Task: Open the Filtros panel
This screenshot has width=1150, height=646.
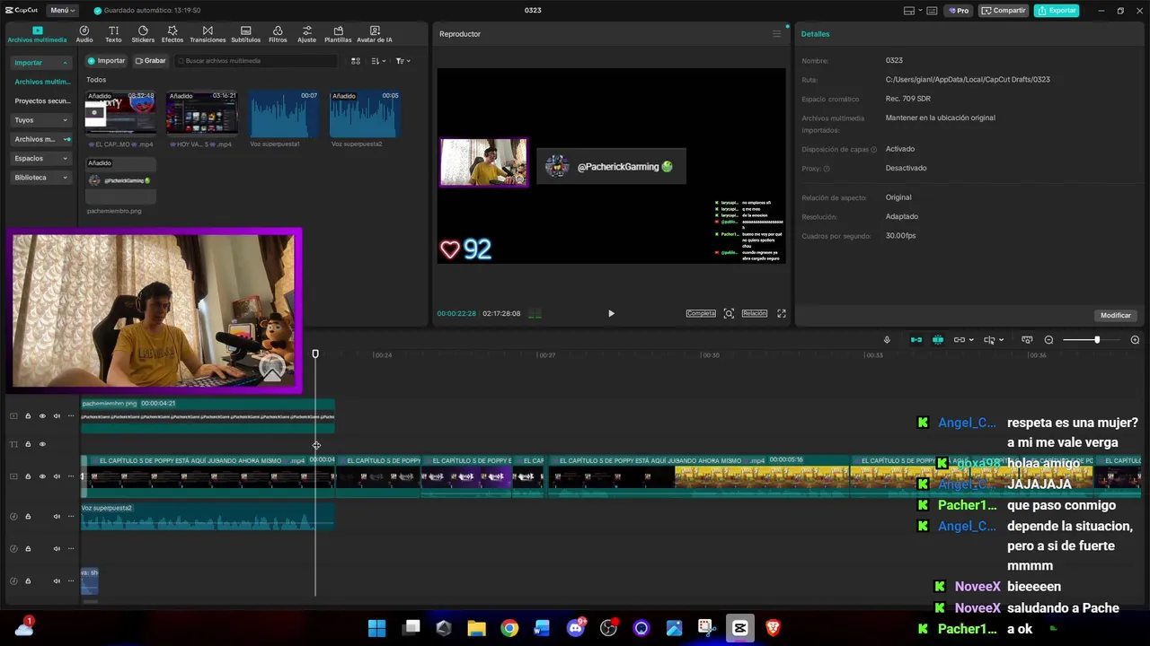Action: pyautogui.click(x=278, y=34)
